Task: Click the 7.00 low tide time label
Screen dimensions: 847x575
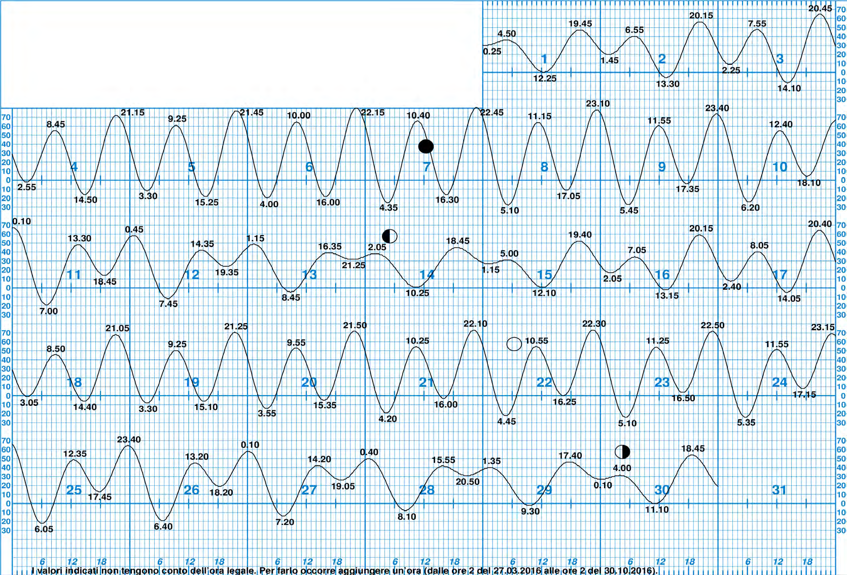Action: pyautogui.click(x=49, y=311)
